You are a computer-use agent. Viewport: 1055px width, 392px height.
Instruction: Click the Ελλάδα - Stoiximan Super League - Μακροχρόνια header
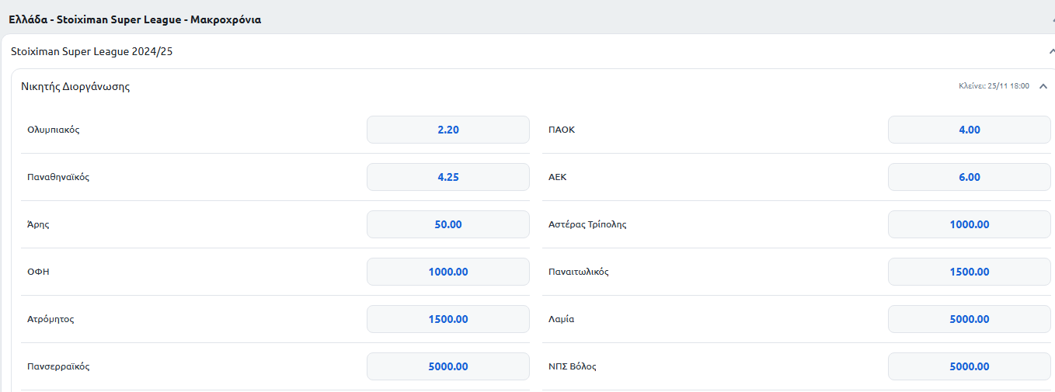click(x=134, y=19)
